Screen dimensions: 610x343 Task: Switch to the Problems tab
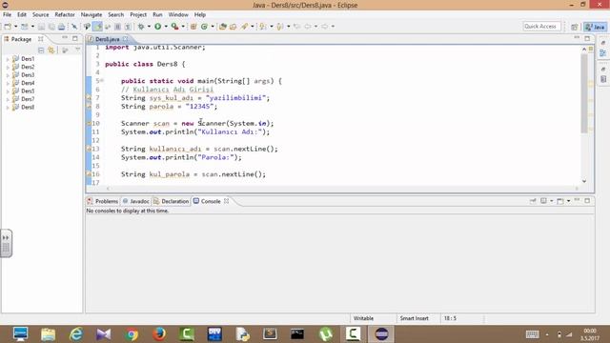[103, 201]
